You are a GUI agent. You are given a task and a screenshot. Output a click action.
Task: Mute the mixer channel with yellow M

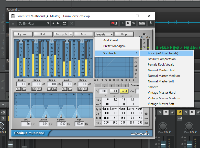coord(180,112)
